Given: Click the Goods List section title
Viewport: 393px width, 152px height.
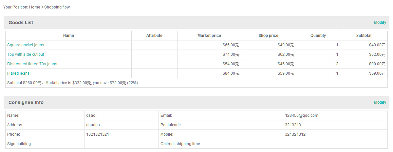Looking at the screenshot, I should (x=21, y=23).
